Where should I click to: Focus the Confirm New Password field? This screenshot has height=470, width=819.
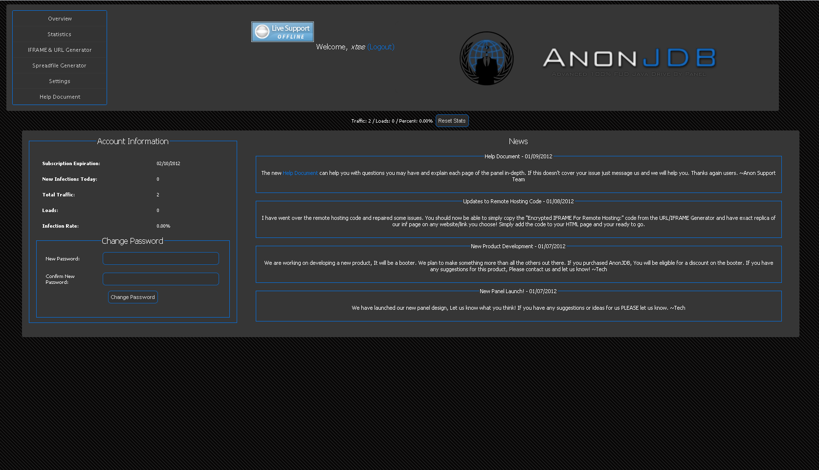(x=161, y=279)
